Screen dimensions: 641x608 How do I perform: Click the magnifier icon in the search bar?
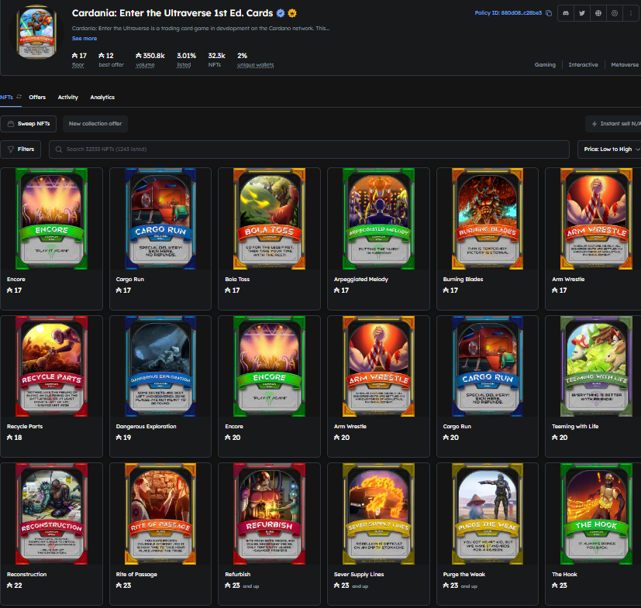click(x=59, y=149)
